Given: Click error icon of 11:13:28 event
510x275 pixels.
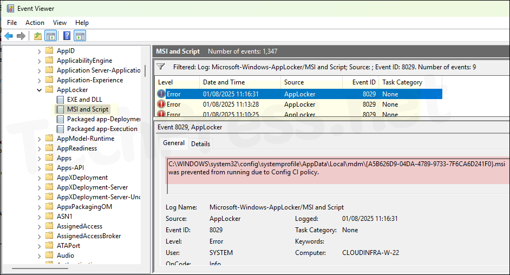Looking at the screenshot, I should pos(161,104).
